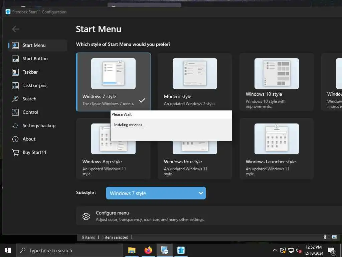Open the notification center icon
The image size is (342, 257).
332,251
